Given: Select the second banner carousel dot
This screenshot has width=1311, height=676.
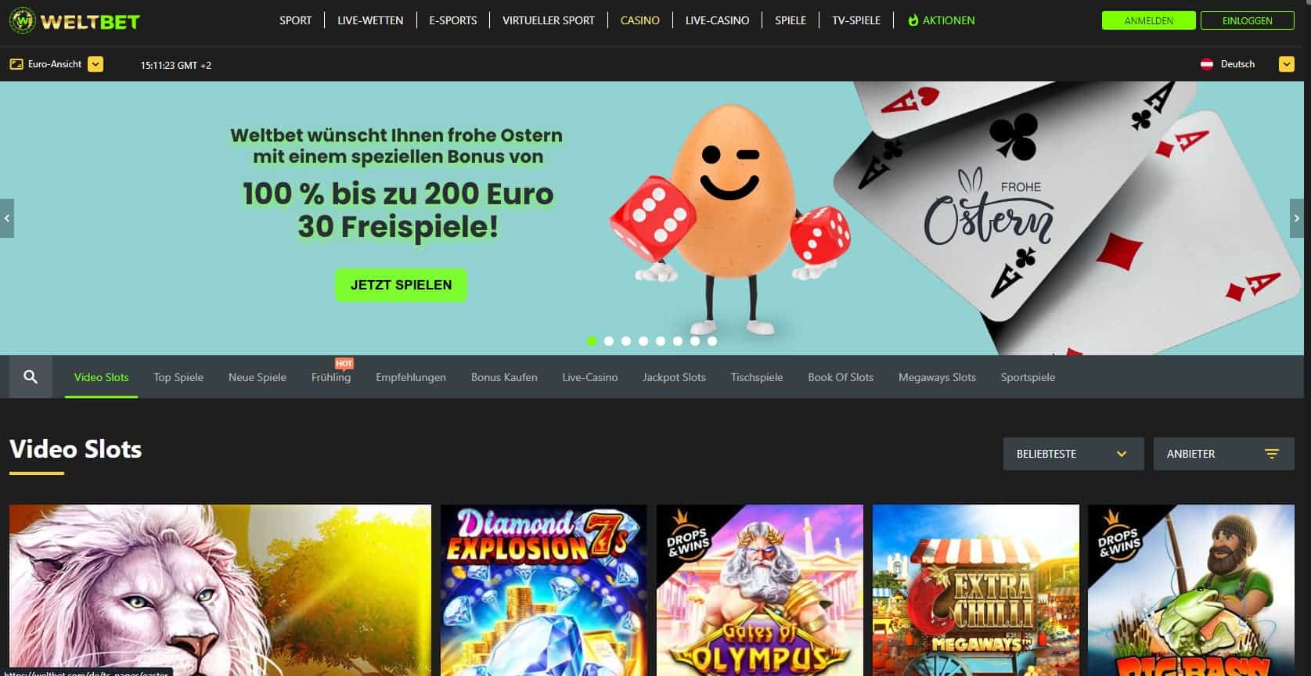Looking at the screenshot, I should tap(609, 341).
